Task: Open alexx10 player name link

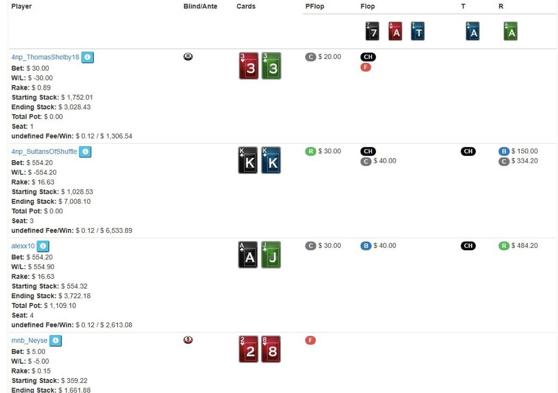Action: (x=23, y=246)
